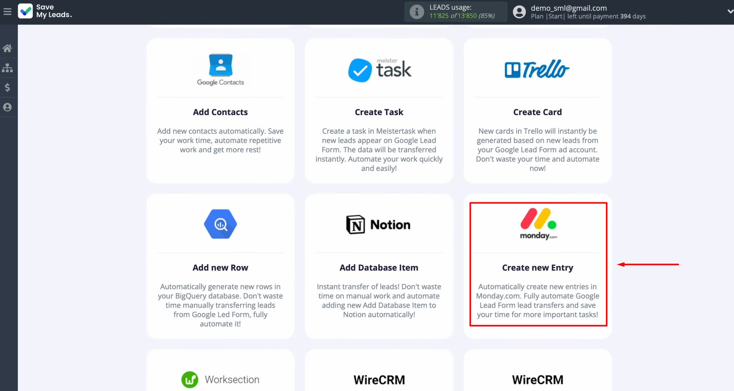734x391 pixels.
Task: Click the Create new Entry heading
Action: [538, 268]
